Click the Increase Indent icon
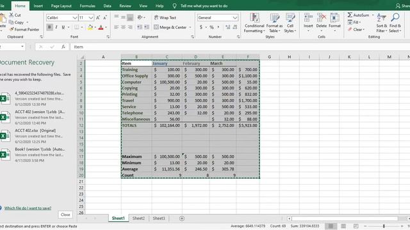410x230 pixels. click(x=147, y=27)
